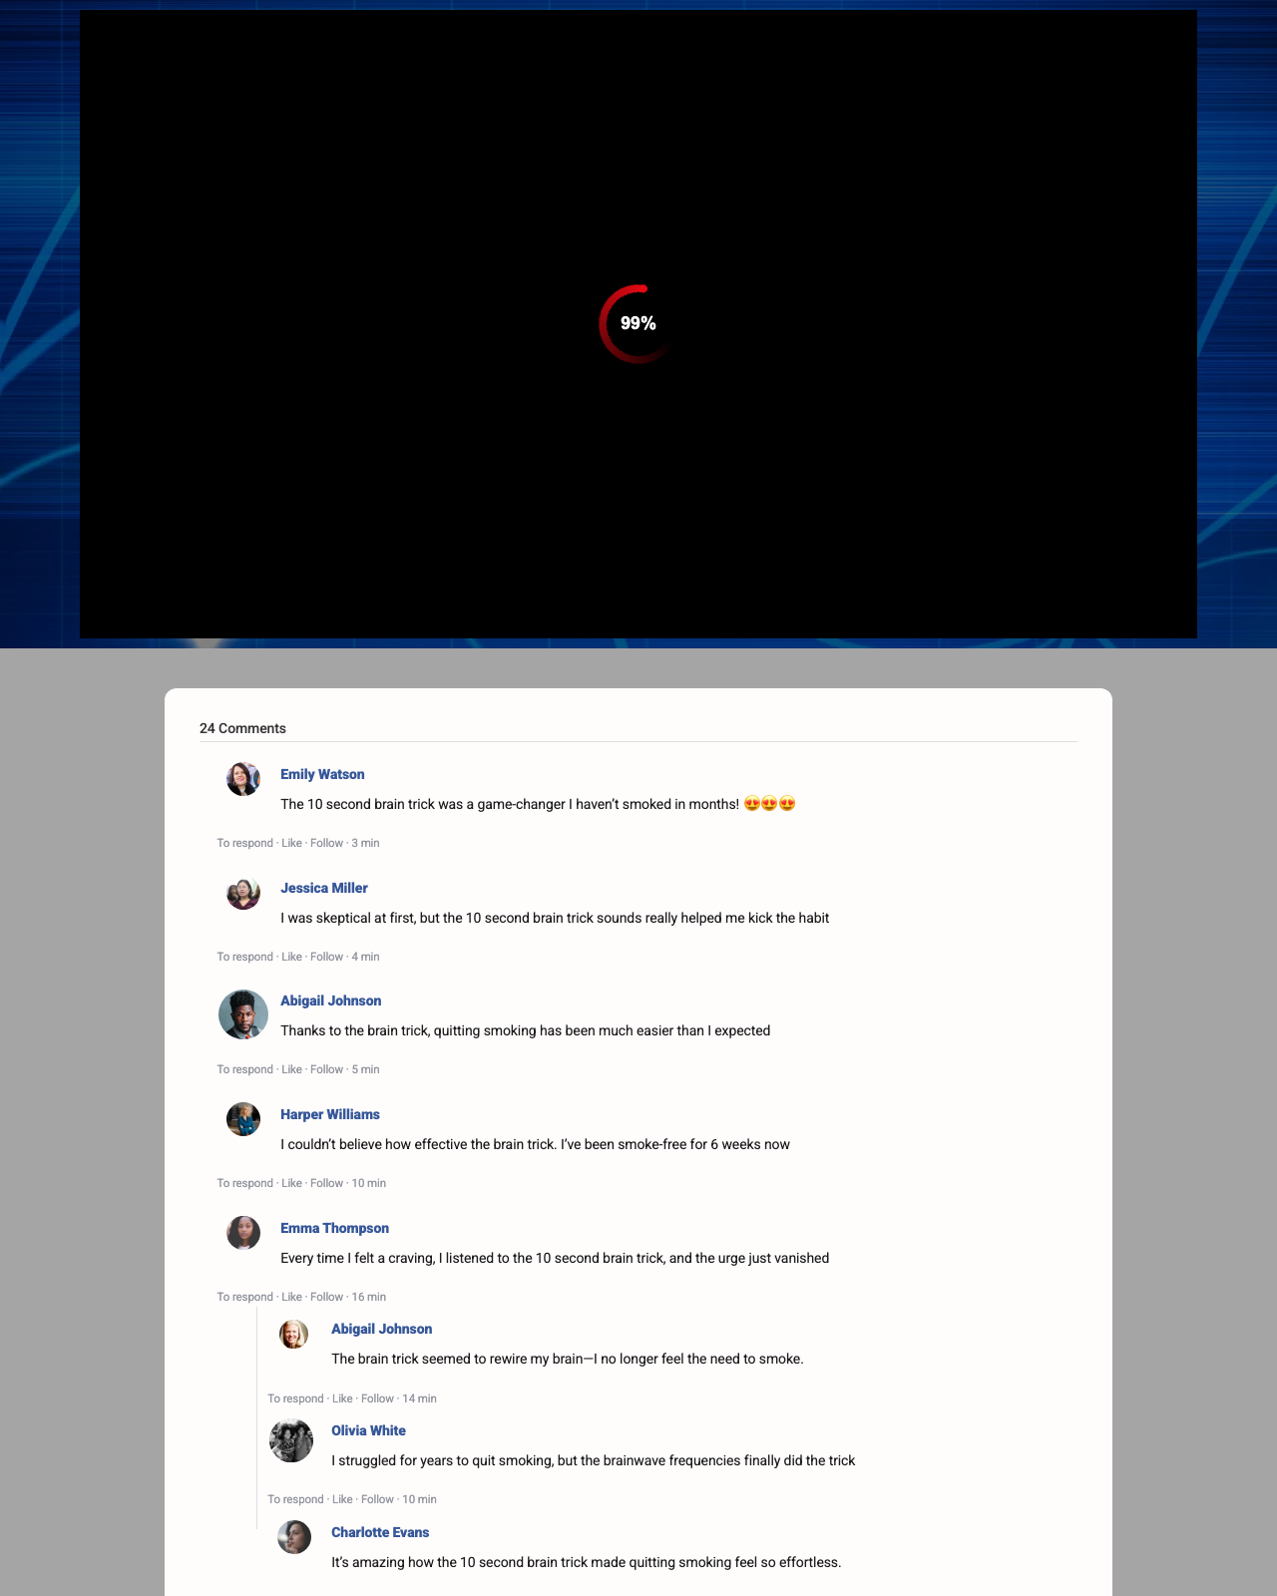Click text 'I couldn't believe how effective'
This screenshot has width=1277, height=1596.
[x=373, y=1144]
